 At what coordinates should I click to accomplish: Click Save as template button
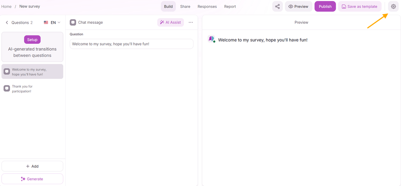pos(359,6)
